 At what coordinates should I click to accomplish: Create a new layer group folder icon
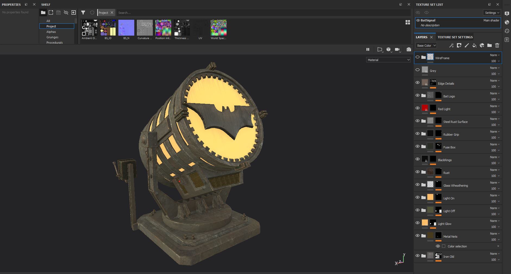pyautogui.click(x=489, y=45)
